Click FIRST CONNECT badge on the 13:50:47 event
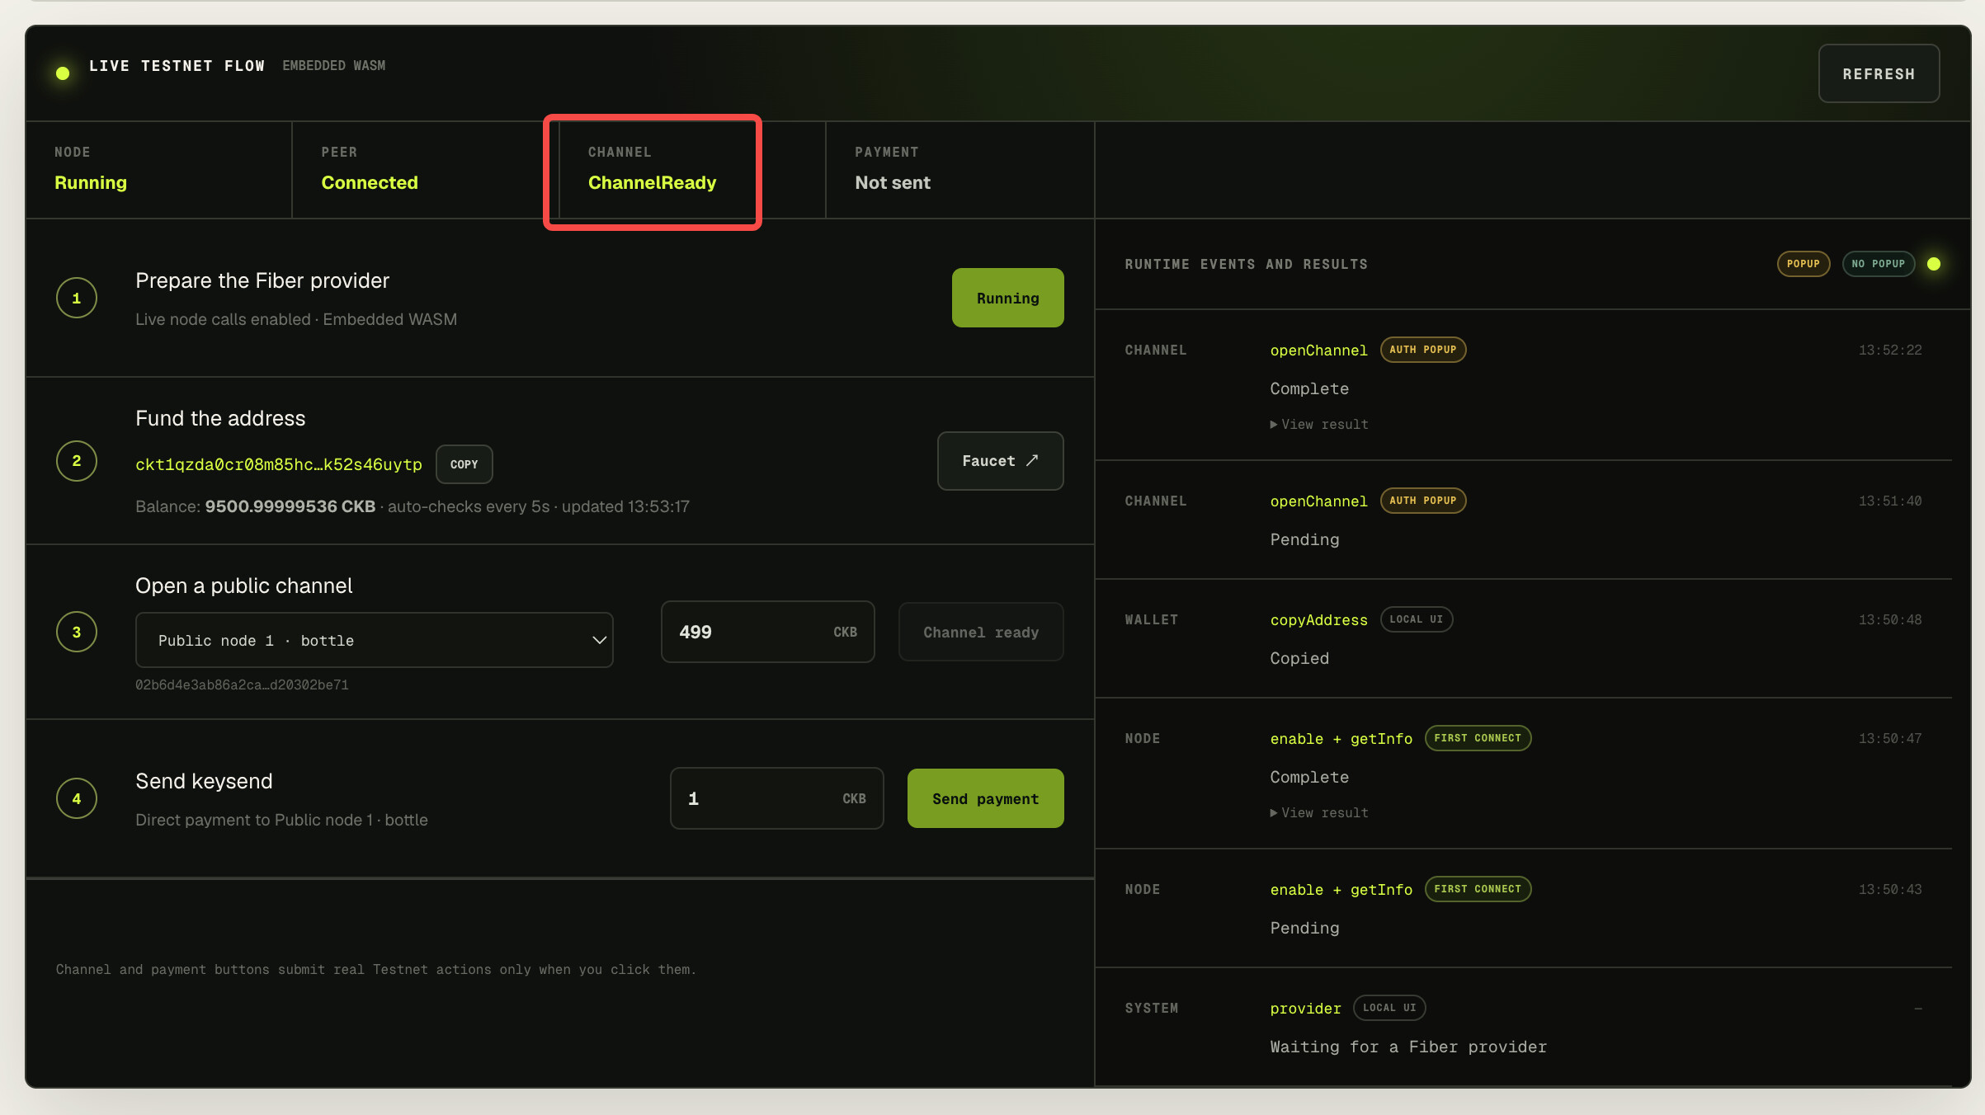The image size is (1985, 1115). 1478,738
